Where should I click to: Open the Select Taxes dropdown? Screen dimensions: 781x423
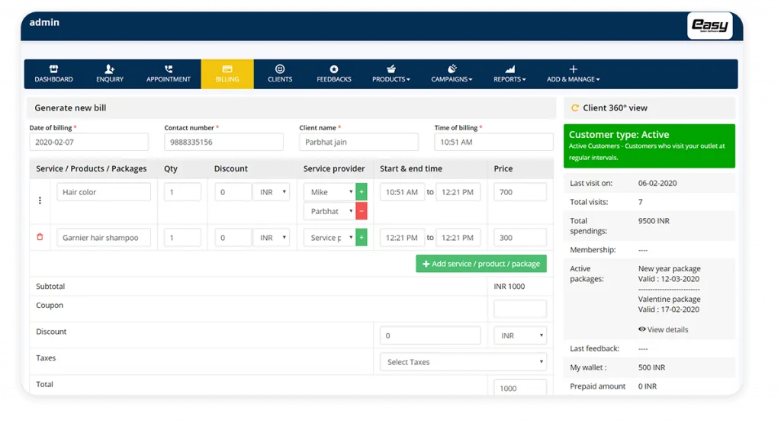(463, 362)
